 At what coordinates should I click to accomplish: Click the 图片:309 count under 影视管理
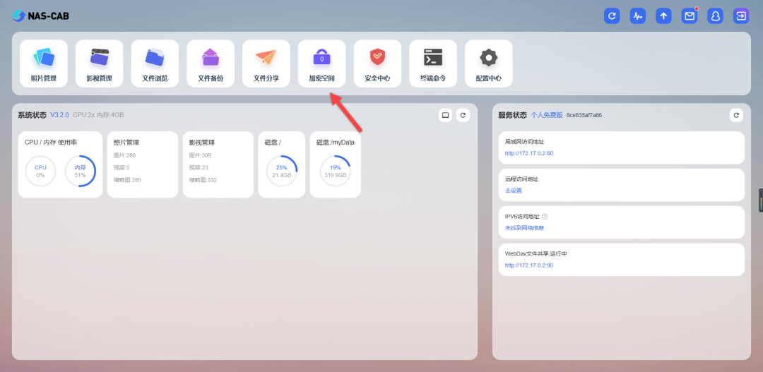[200, 155]
